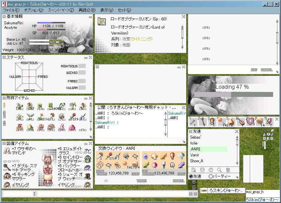Toggle the ステータス window square icon
281x203 pixels.
point(4,57)
